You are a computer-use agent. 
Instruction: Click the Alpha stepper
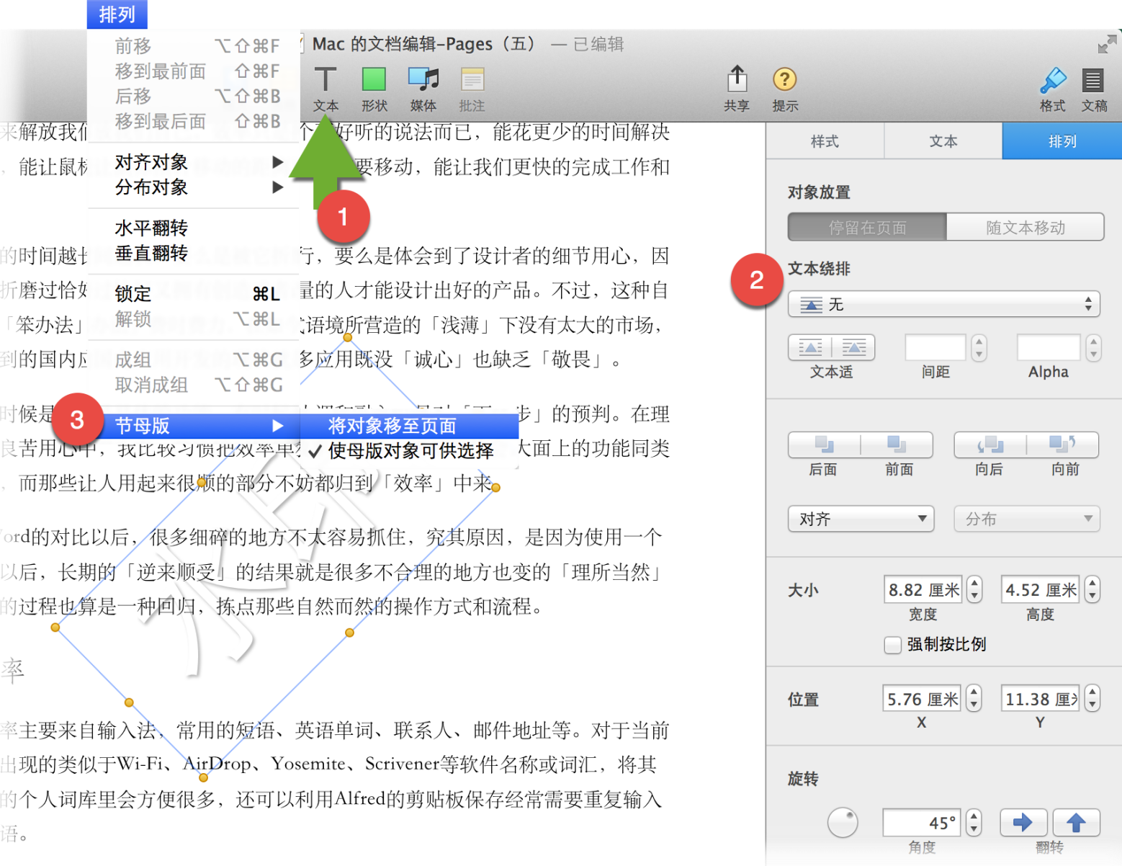1093,347
